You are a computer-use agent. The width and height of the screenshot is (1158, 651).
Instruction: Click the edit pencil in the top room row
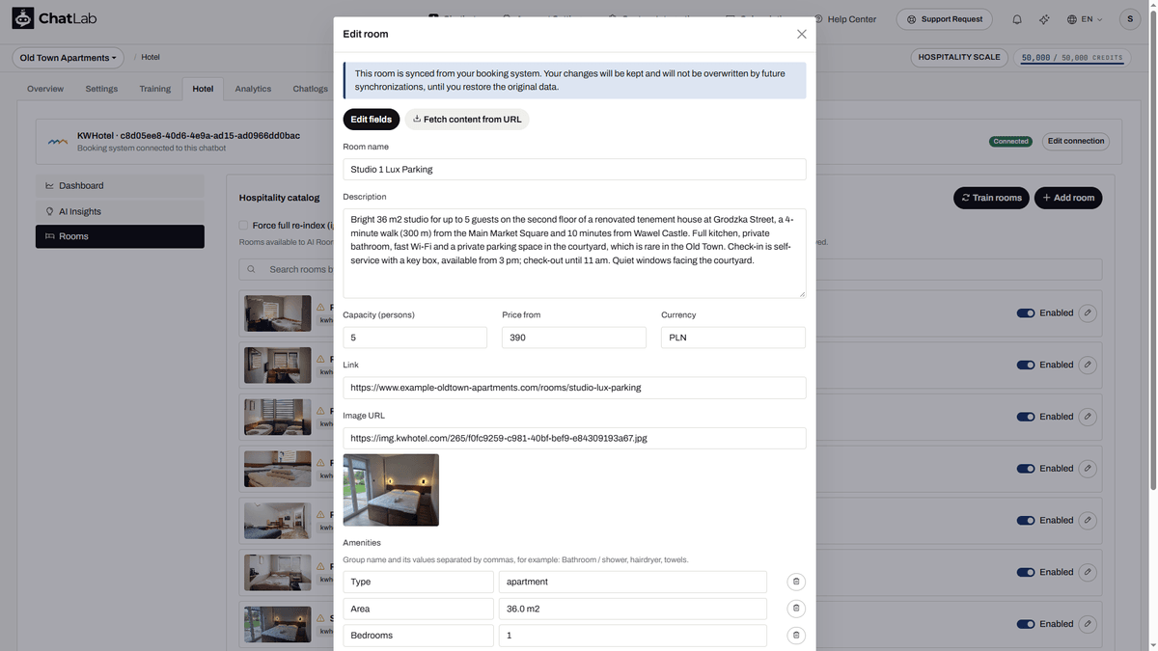(1088, 313)
